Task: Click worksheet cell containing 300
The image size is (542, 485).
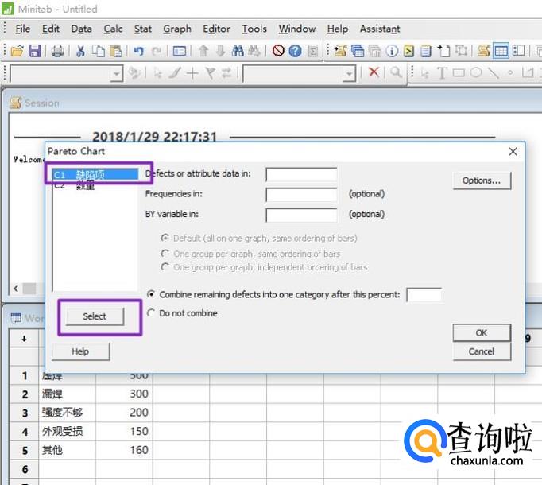Action: coord(124,394)
